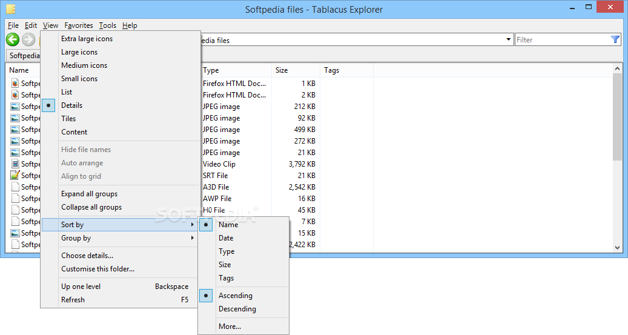Select the Details view option
The width and height of the screenshot is (628, 335).
click(x=120, y=105)
